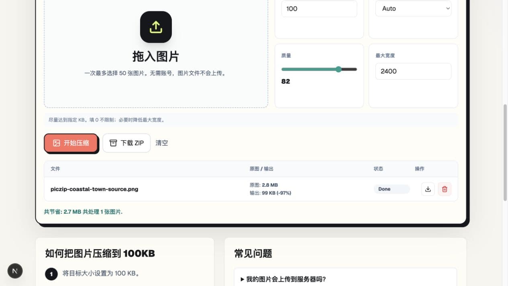Click the 如何把图片压缩到 100KB heading

tap(100, 253)
